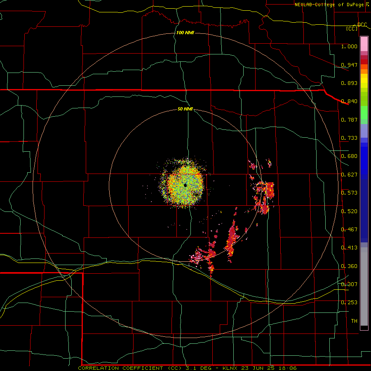The width and height of the screenshot is (371, 371).
Task: Click the 0.467 scale label
Action: 349,229
